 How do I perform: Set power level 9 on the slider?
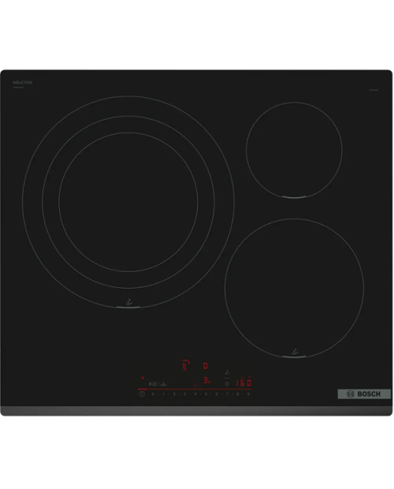tap(248, 394)
